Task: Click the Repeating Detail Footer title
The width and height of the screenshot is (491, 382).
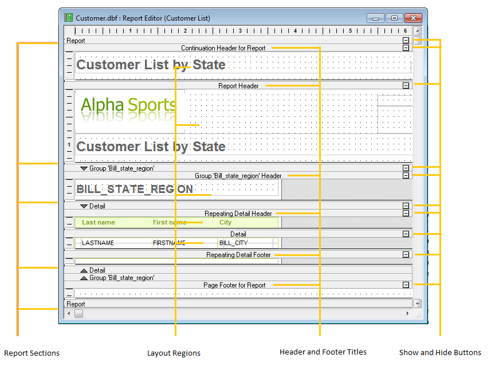Action: (x=238, y=255)
